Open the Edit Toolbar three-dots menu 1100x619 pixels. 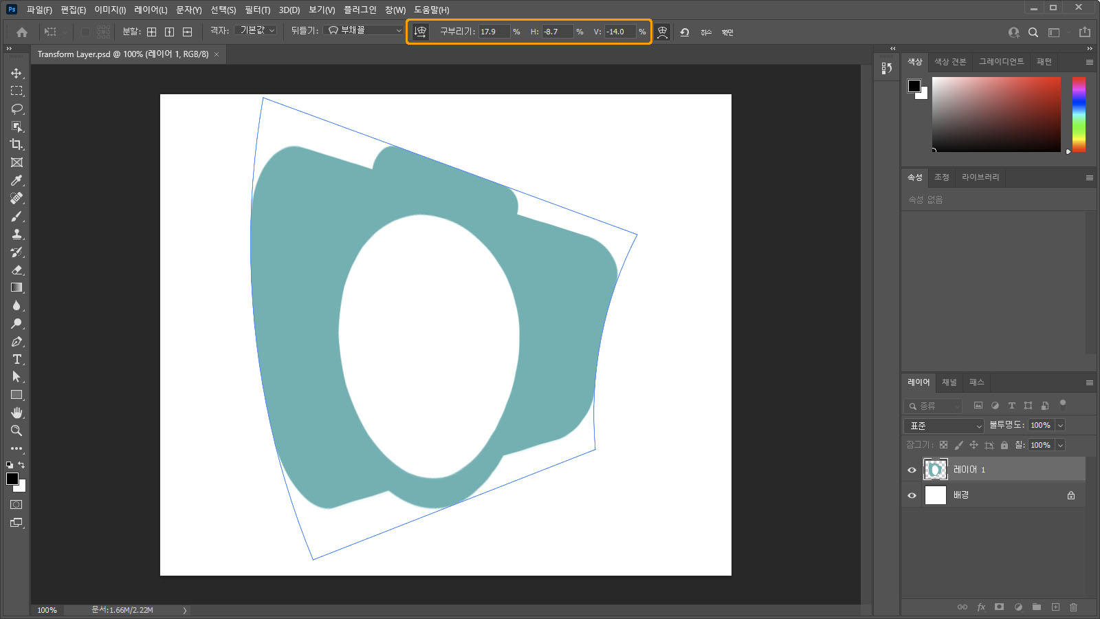point(16,448)
